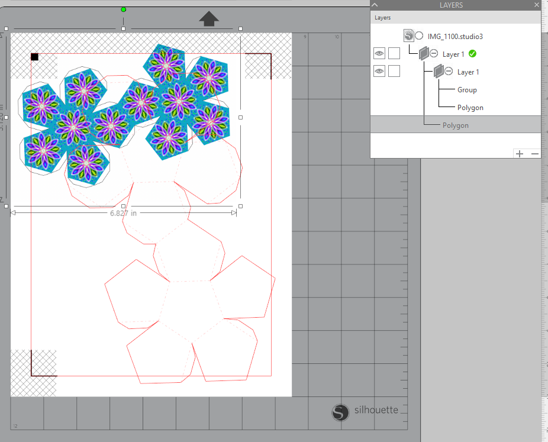Select the radio circle beside IMG_1100.studio3
This screenshot has height=442, width=548.
419,35
